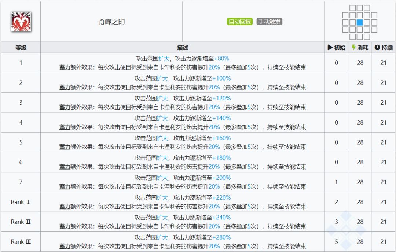
Task: Click the 扩大 link in level 5 row
Action: coord(162,138)
